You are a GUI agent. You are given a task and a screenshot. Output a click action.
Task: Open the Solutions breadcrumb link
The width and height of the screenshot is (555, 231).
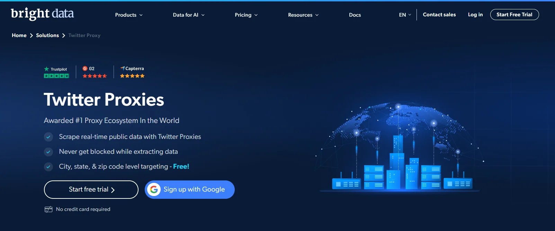click(x=47, y=35)
